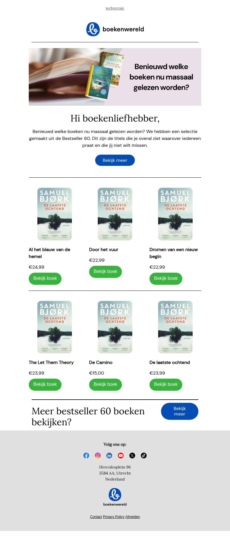The width and height of the screenshot is (230, 537).
Task: Open the Contact footer link
Action: click(x=96, y=517)
